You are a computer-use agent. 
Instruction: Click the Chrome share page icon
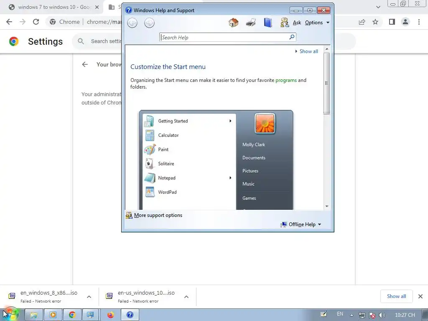pos(362,22)
